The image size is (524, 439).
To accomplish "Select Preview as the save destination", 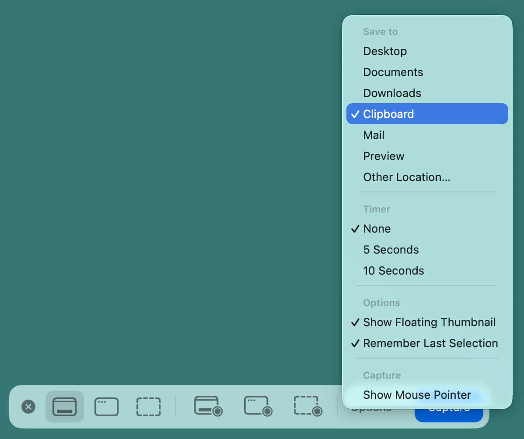I will (383, 156).
